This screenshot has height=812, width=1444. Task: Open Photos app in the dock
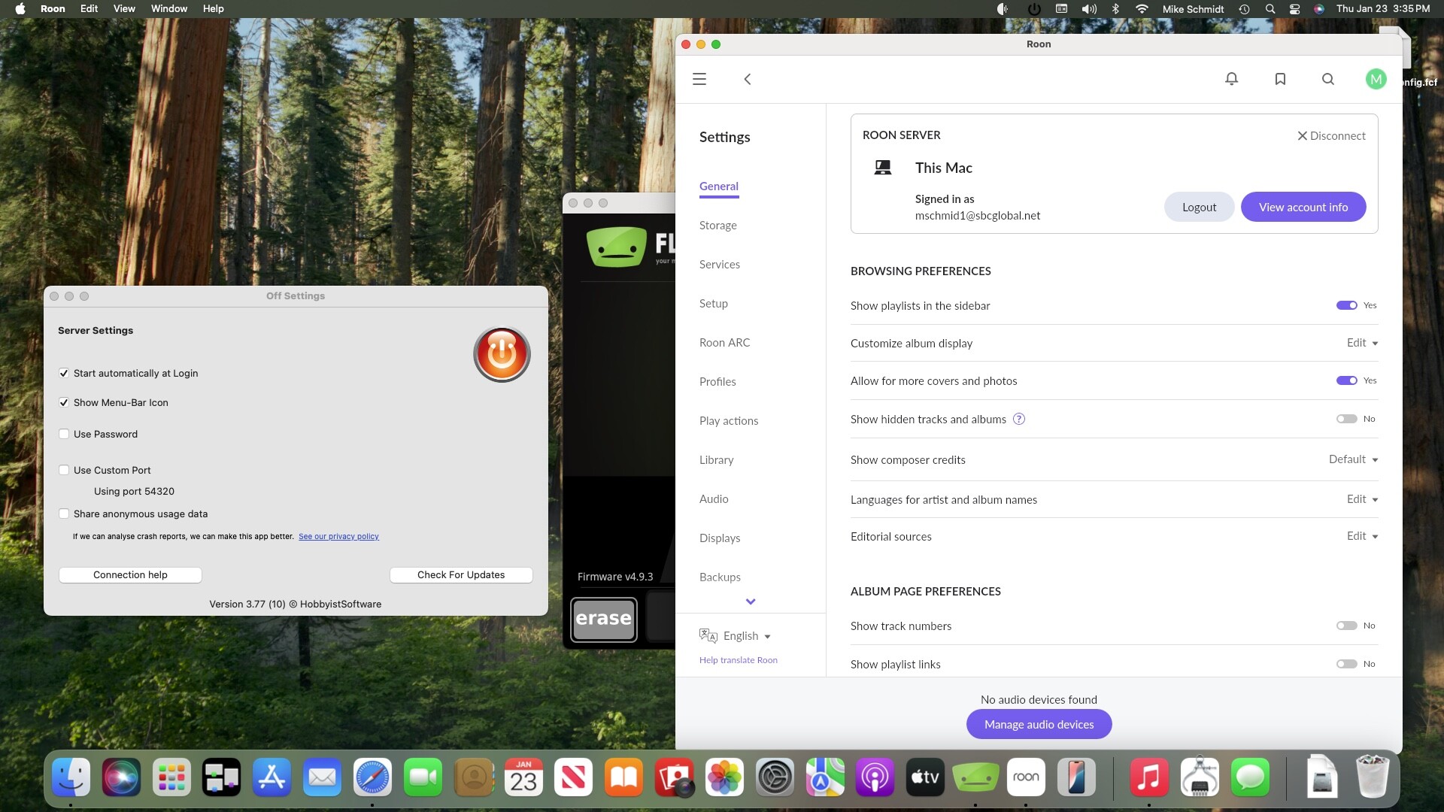click(x=724, y=777)
